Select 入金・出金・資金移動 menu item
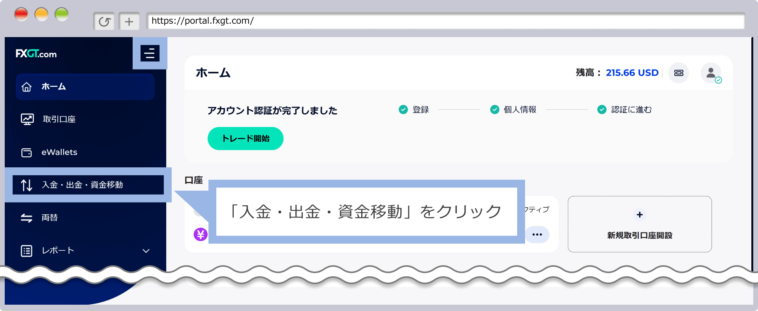Image resolution: width=758 pixels, height=311 pixels. (x=88, y=185)
